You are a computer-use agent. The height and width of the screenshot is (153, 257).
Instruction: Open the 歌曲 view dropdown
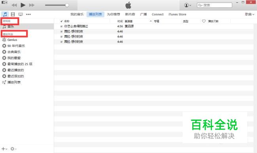(249, 14)
